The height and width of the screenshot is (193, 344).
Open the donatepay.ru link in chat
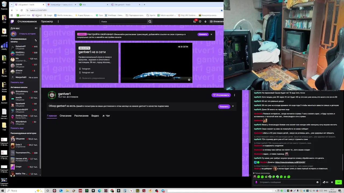[290, 162]
